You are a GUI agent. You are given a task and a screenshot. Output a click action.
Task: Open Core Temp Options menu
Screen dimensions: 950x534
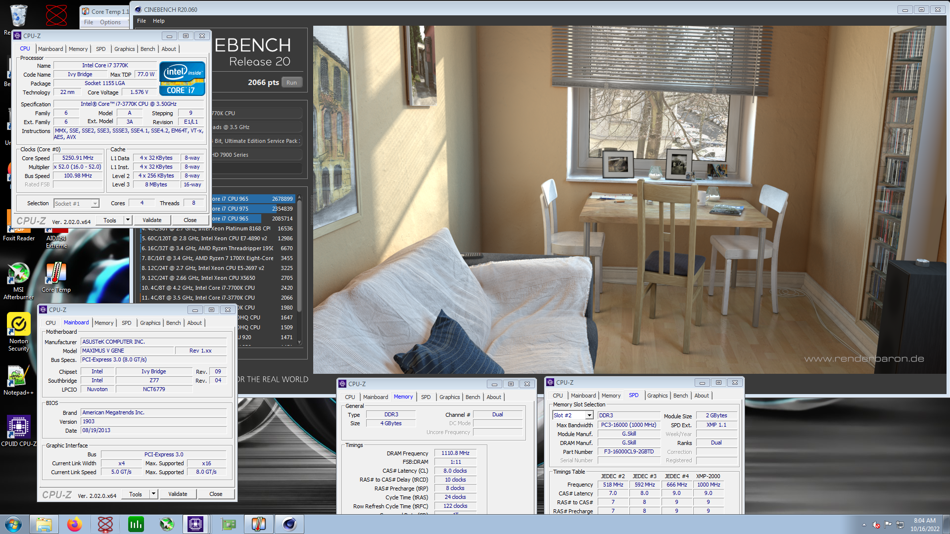tap(110, 22)
